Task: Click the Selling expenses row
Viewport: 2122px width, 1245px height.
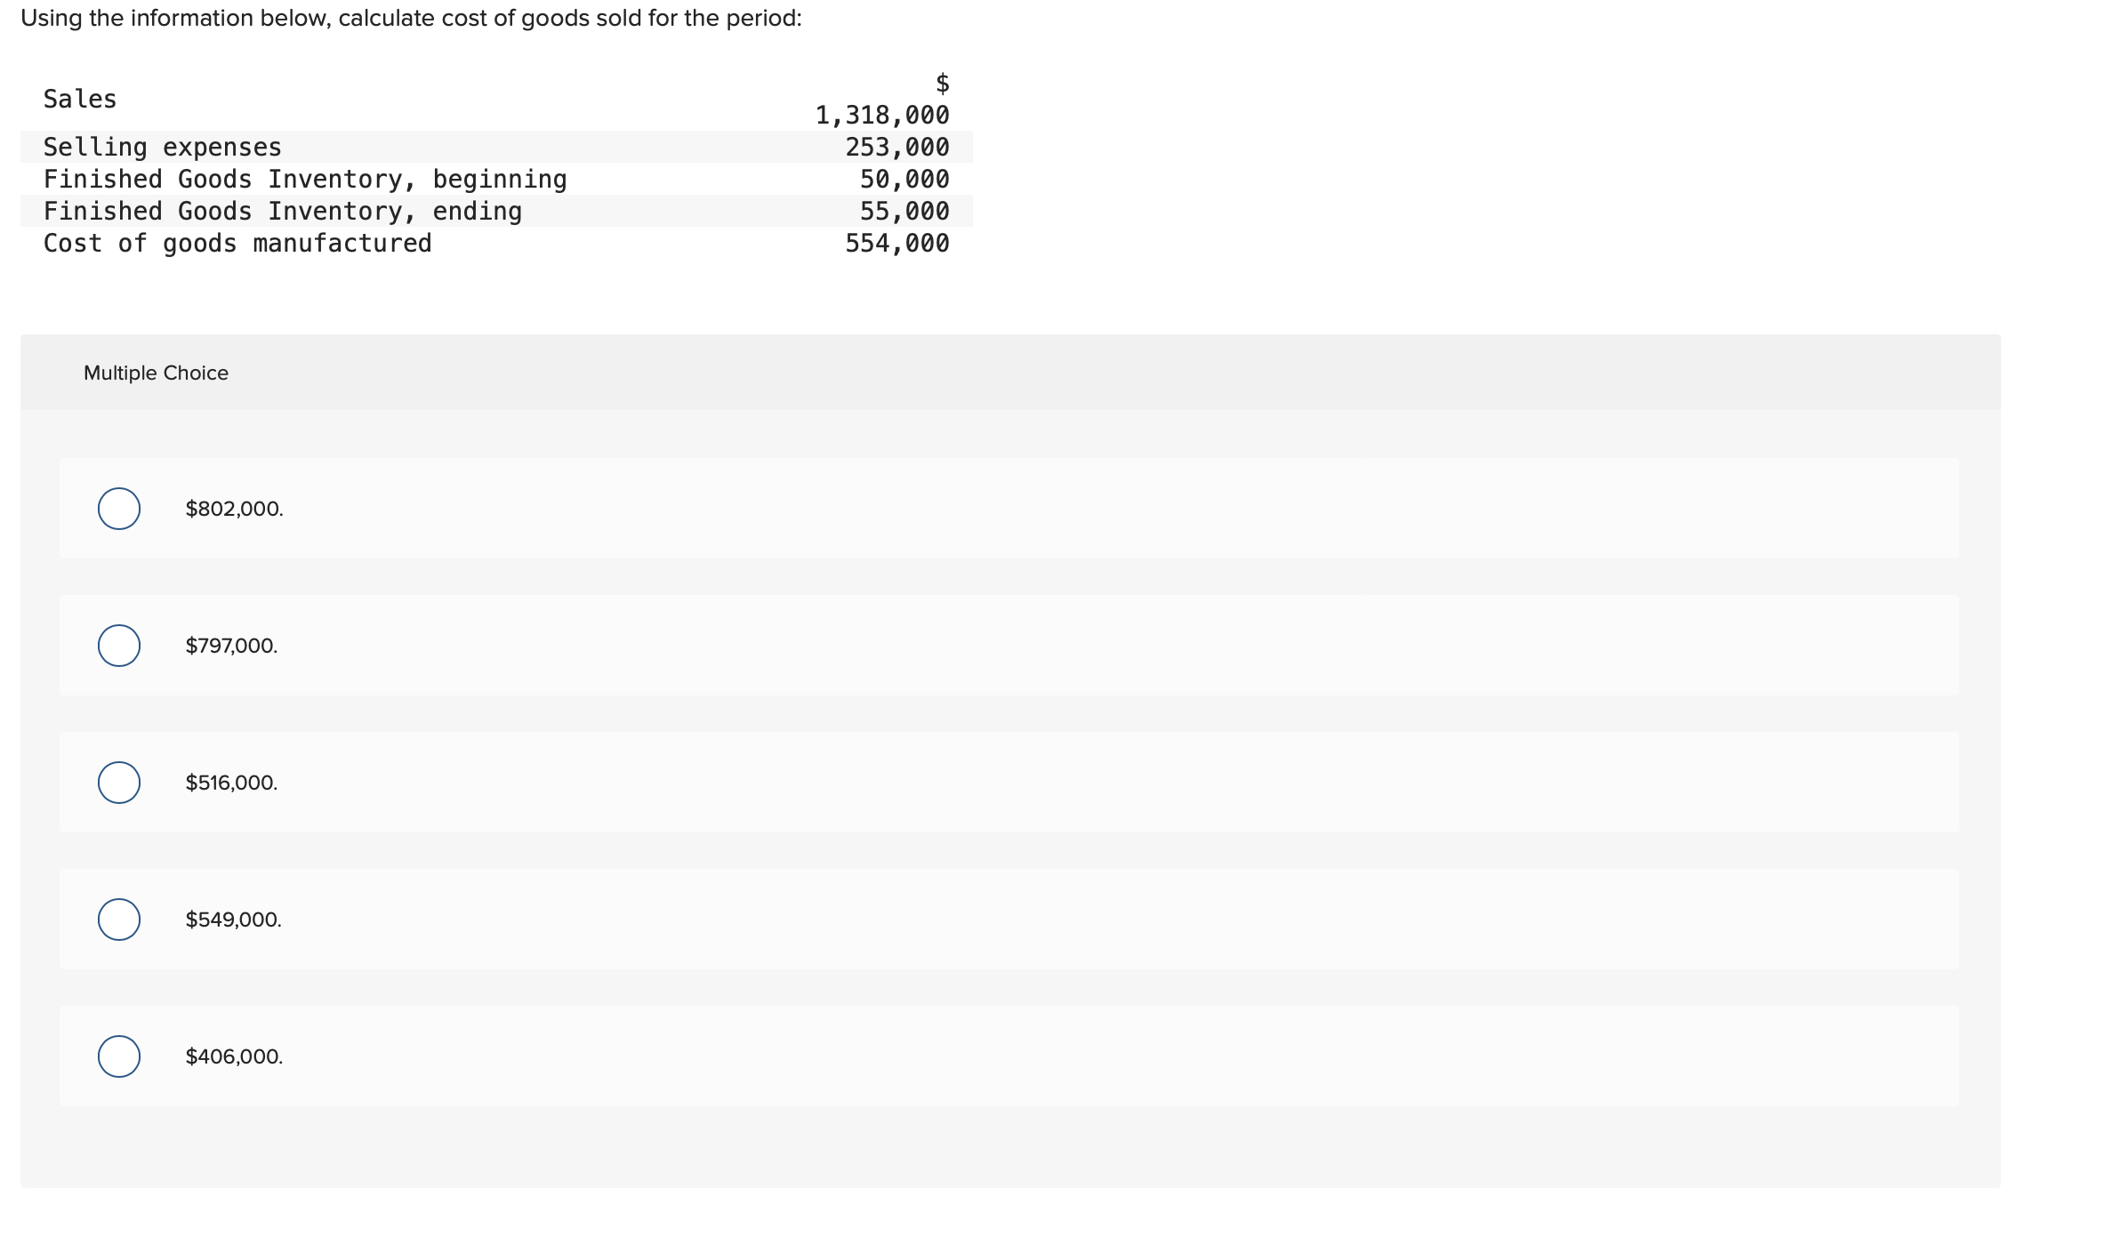Action: click(x=161, y=147)
